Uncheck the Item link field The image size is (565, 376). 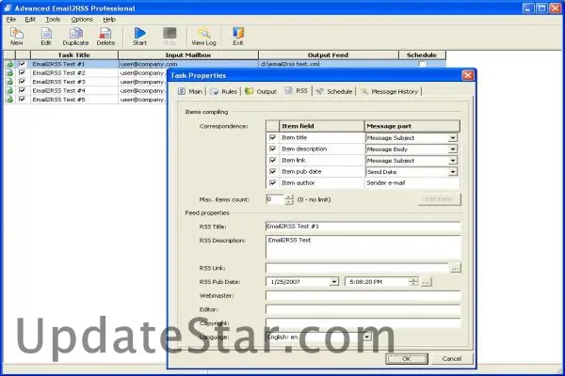point(273,160)
